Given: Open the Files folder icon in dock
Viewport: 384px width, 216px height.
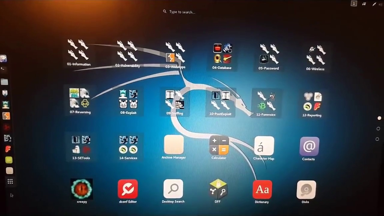Looking at the screenshot, I should (4, 82).
